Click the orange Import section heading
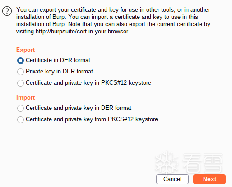This screenshot has width=232, height=187. (x=25, y=97)
